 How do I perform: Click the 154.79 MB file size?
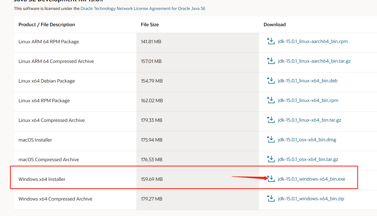click(x=152, y=81)
